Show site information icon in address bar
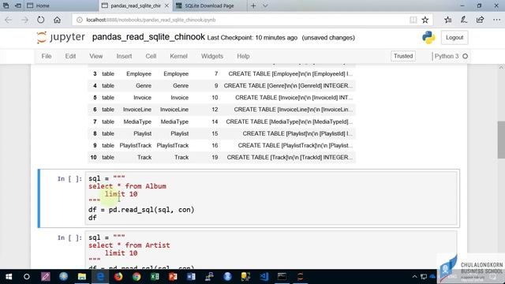 [79, 20]
